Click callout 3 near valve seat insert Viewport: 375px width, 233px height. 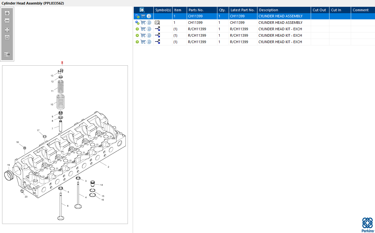coord(86,181)
